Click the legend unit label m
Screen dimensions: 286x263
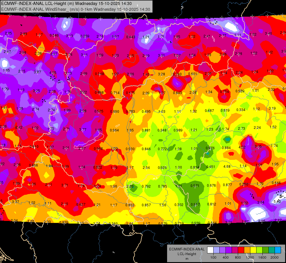pos(187,259)
